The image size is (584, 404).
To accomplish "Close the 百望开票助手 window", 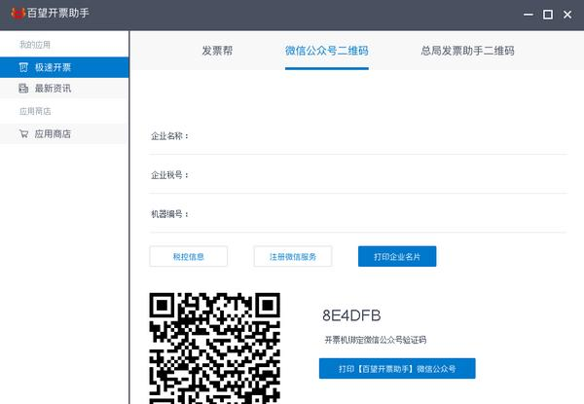I will (x=567, y=15).
